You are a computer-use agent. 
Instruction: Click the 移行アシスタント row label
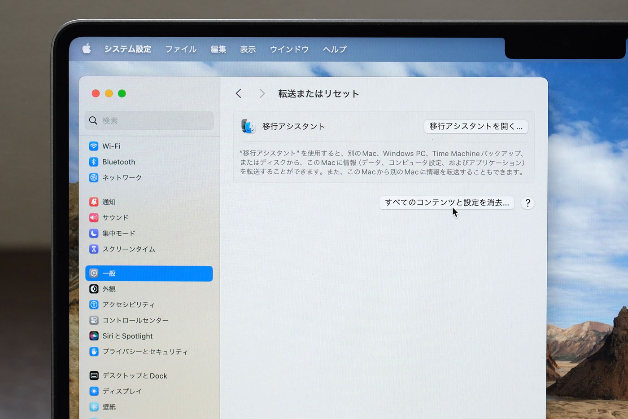(x=293, y=126)
